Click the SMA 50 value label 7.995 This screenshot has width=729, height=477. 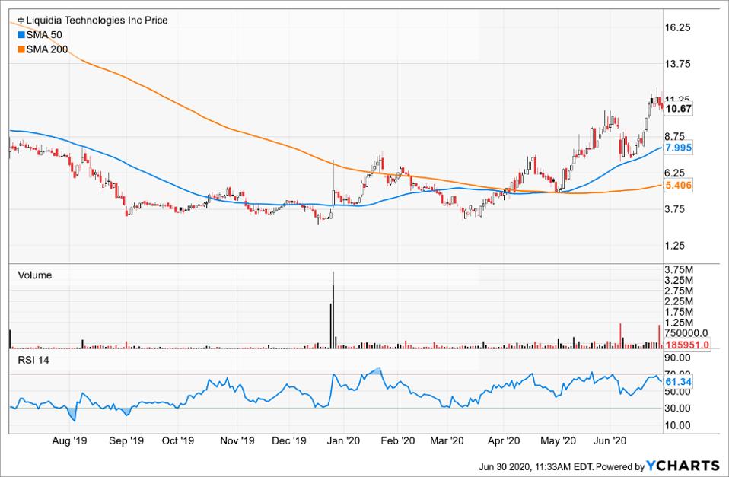tap(678, 148)
